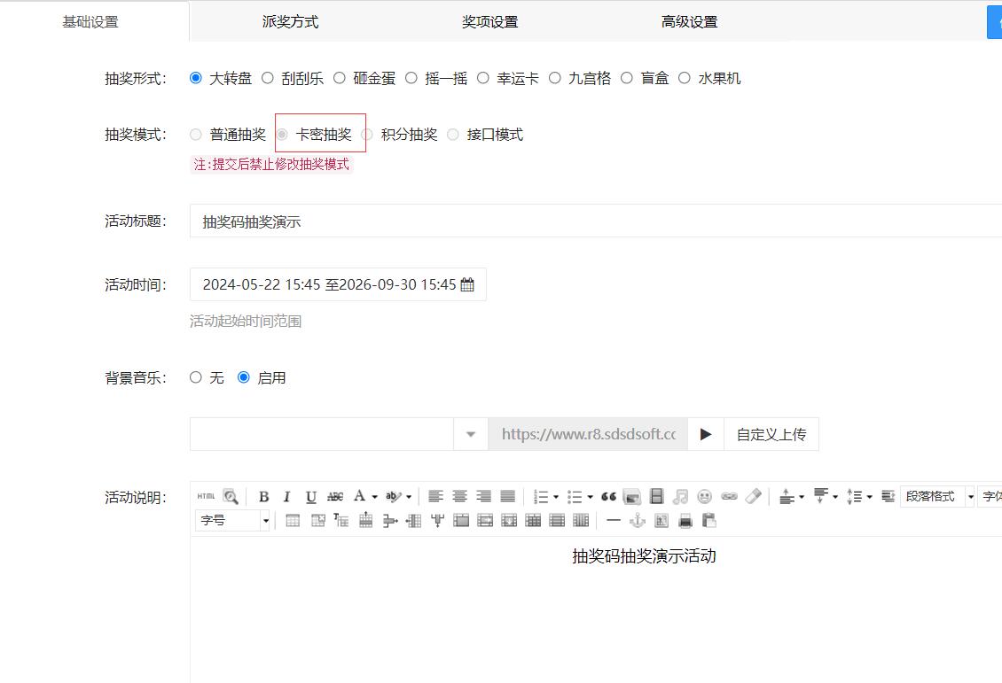Viewport: 1002px width, 683px height.
Task: Paste content using the clipboard icon
Action: 709,520
